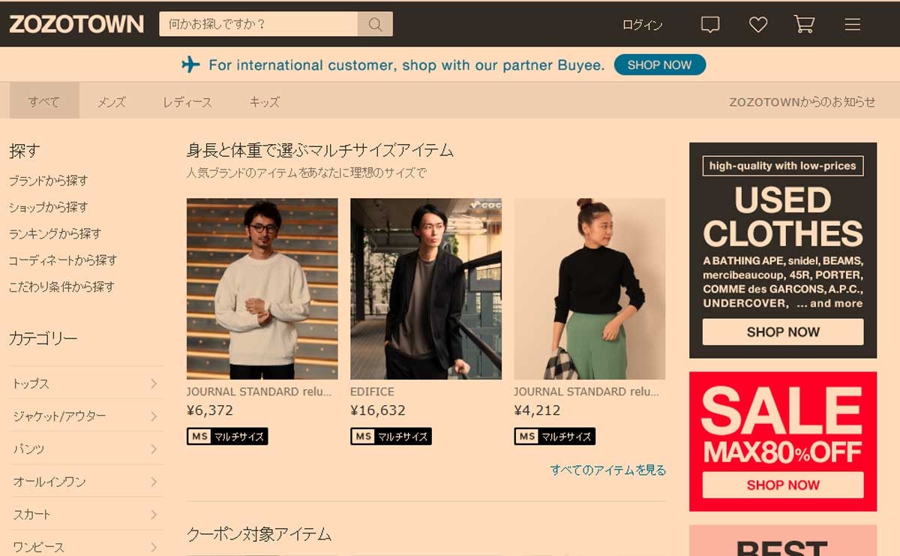Click the airplane icon in Buyee banner
The width and height of the screenshot is (900, 556).
click(x=191, y=65)
